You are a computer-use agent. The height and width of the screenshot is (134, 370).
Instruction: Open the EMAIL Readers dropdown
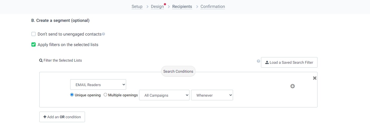pos(98,85)
